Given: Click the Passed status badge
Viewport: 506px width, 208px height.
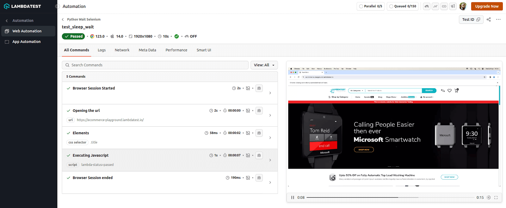Looking at the screenshot, I should (73, 36).
